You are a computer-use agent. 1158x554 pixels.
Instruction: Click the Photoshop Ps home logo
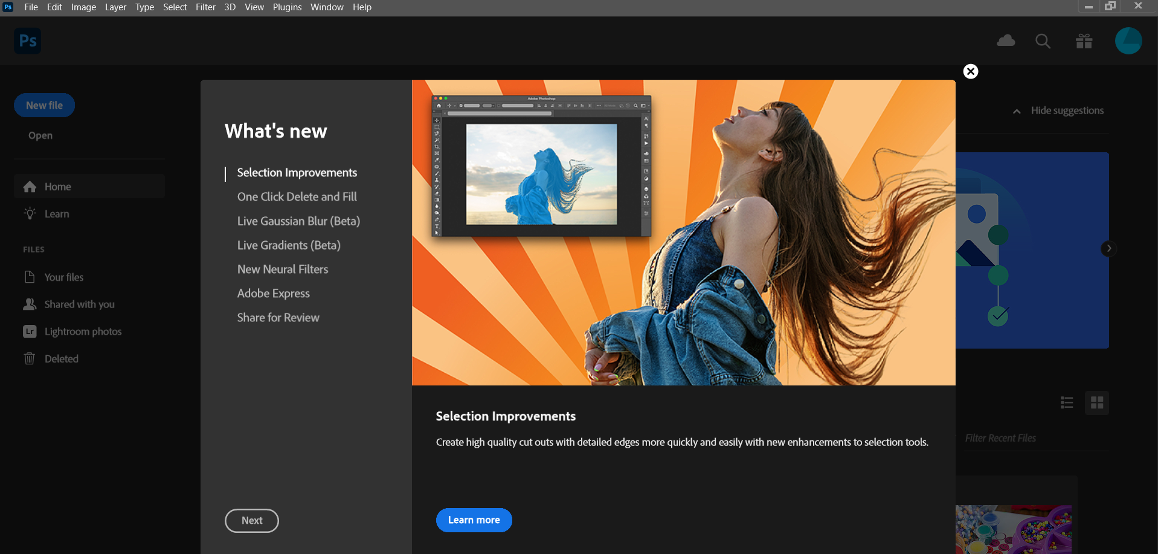(28, 41)
